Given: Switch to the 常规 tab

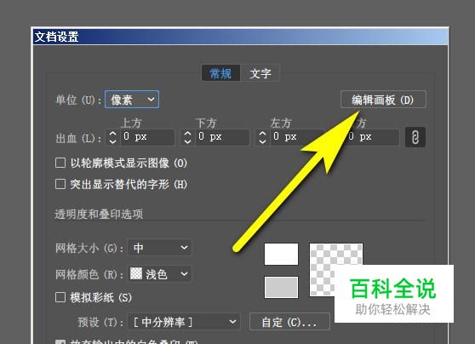Looking at the screenshot, I should pos(220,73).
